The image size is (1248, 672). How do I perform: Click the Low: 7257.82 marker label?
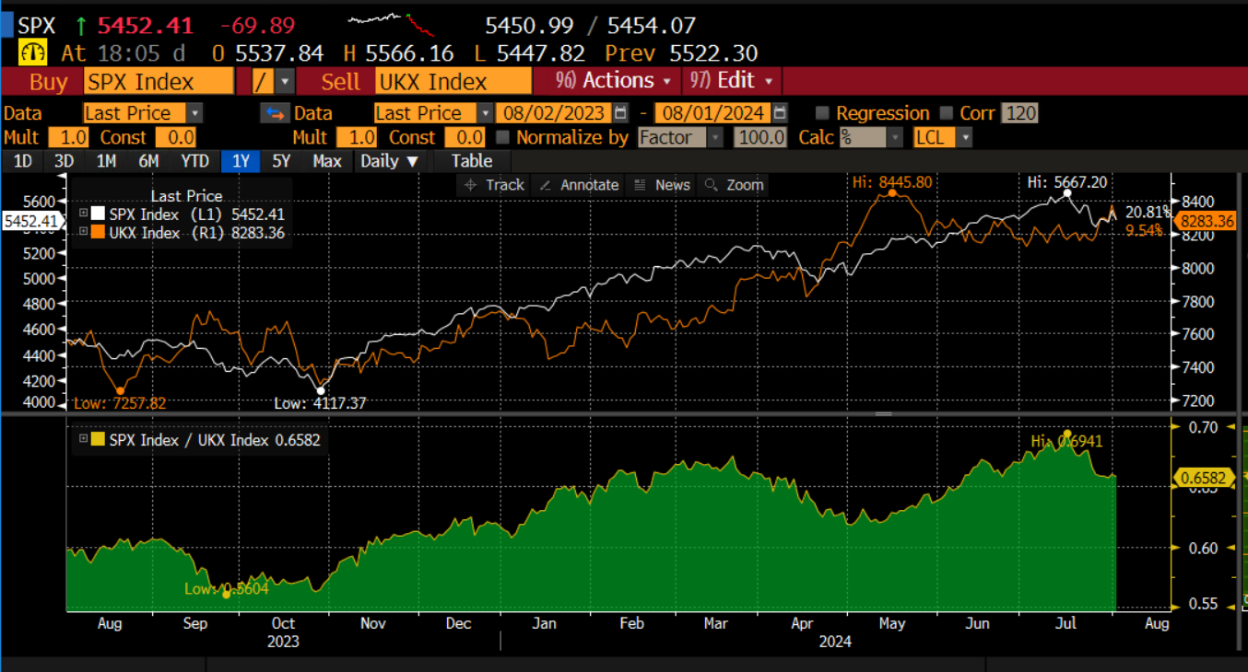pos(118,402)
